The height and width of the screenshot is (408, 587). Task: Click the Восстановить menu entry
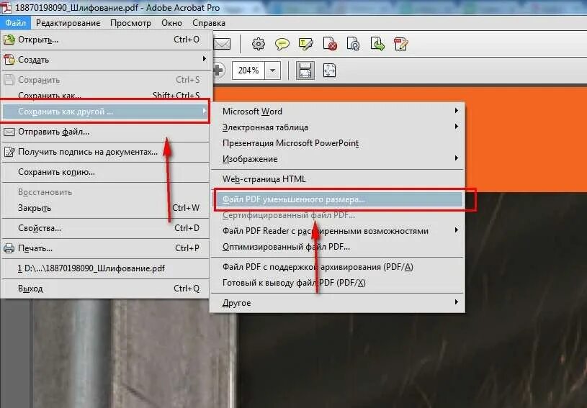106,192
